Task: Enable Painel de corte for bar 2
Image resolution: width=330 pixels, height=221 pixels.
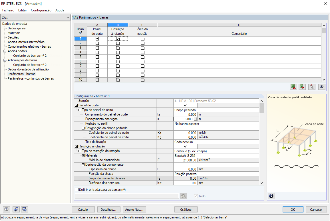Action: pyautogui.click(x=97, y=43)
